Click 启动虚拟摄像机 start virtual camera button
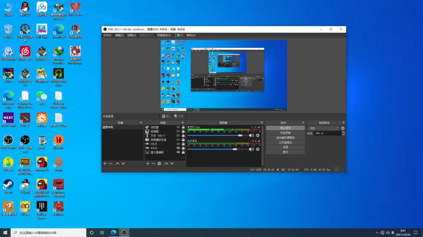Screen dimensions: 423x237 click(286, 137)
